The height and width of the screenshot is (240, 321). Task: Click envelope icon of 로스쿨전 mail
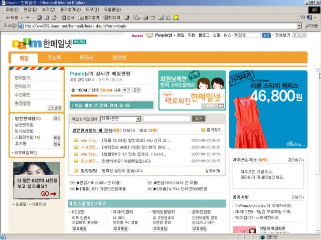click(x=76, y=161)
